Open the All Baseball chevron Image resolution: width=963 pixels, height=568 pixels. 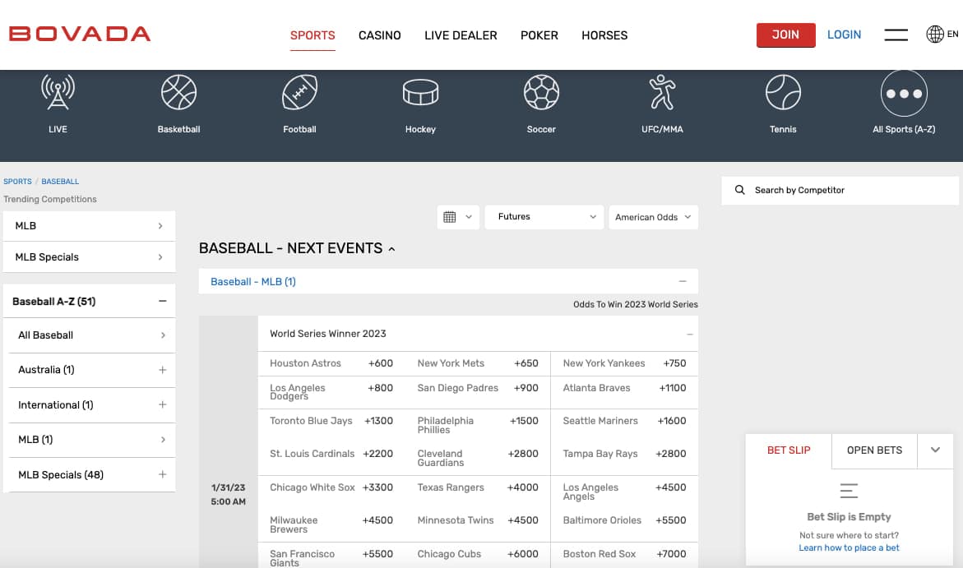(x=163, y=335)
